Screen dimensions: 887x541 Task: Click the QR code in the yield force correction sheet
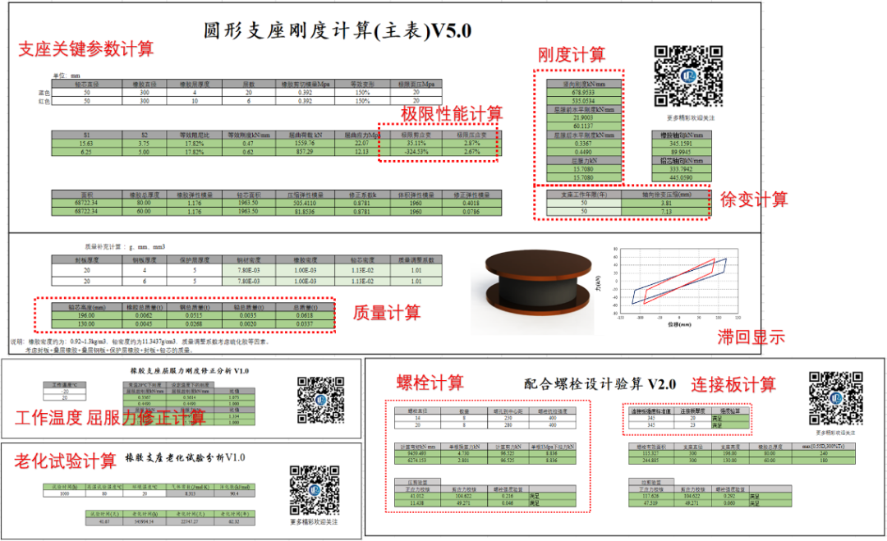[x=321, y=401]
